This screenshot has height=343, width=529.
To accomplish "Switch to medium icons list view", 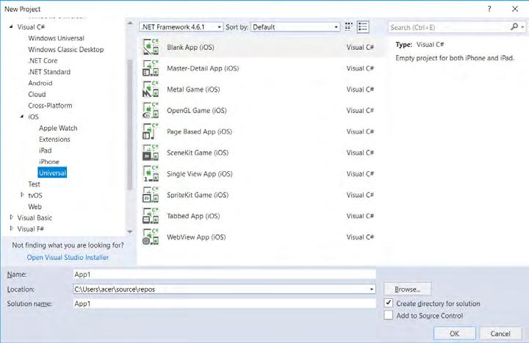I will [363, 26].
